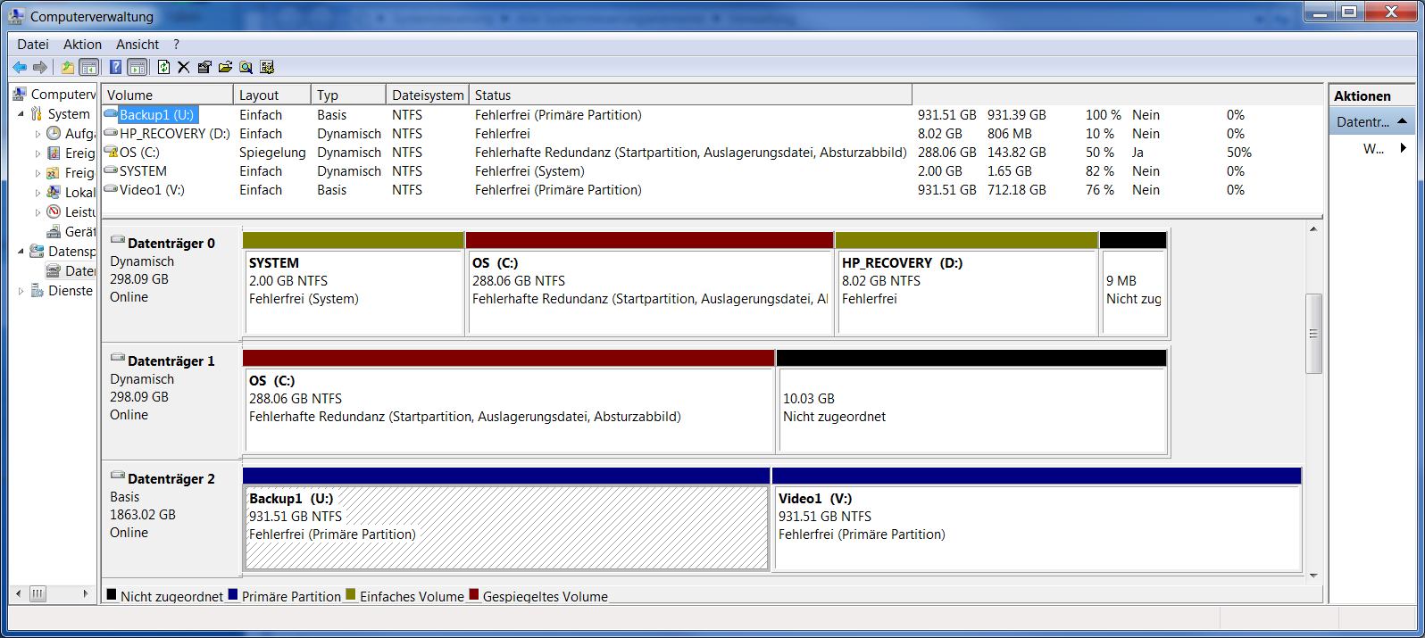
Task: Click the Datenträger 2 disk label
Action: [x=171, y=478]
